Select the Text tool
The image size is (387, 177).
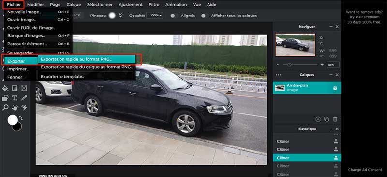pyautogui.click(x=15, y=98)
